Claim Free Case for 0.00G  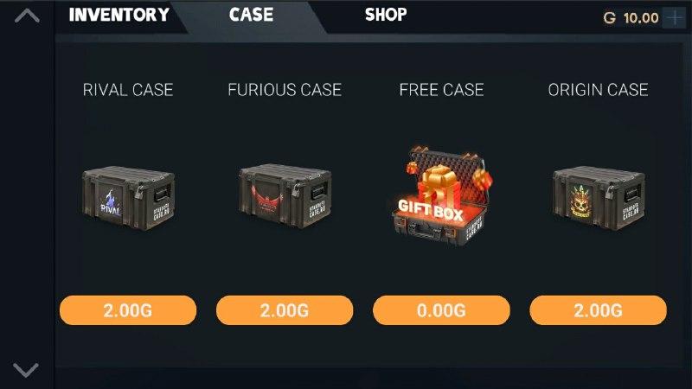pos(441,310)
